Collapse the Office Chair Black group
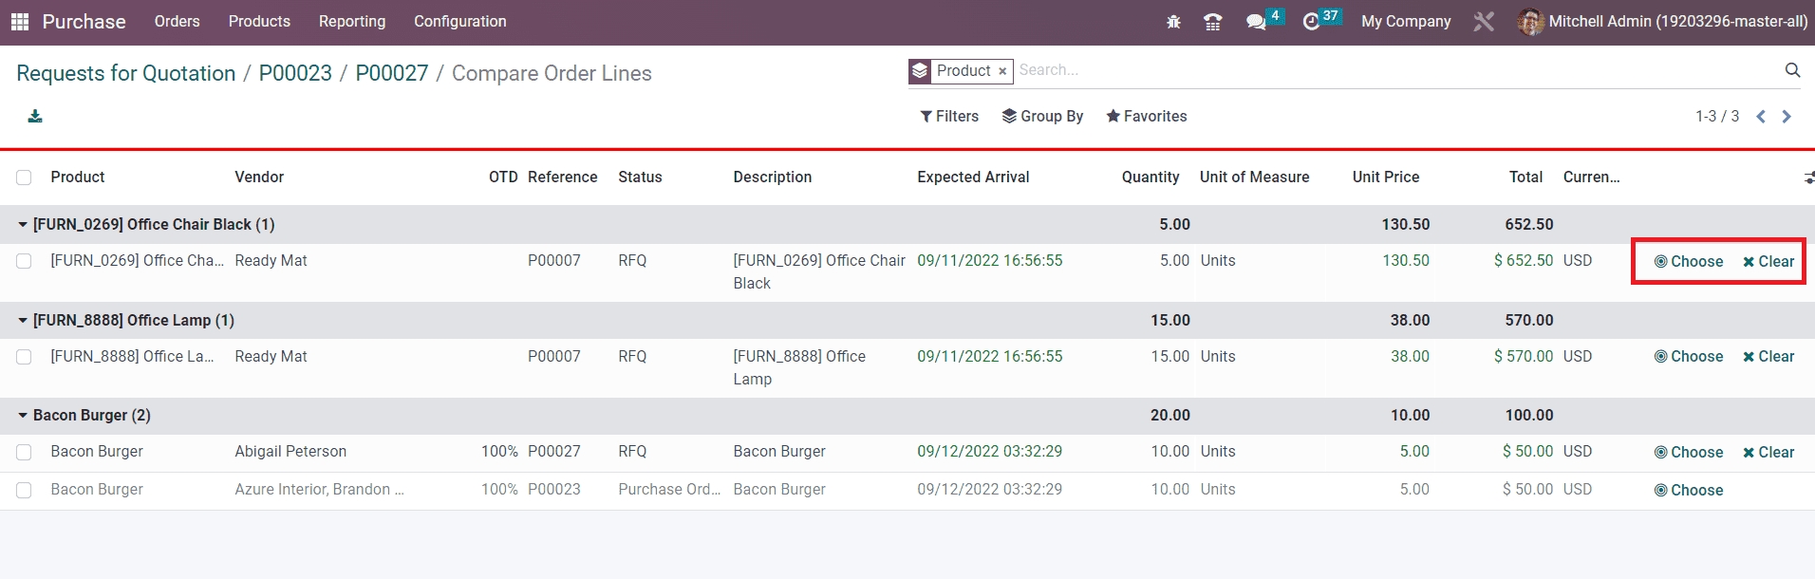1815x579 pixels. tap(23, 225)
